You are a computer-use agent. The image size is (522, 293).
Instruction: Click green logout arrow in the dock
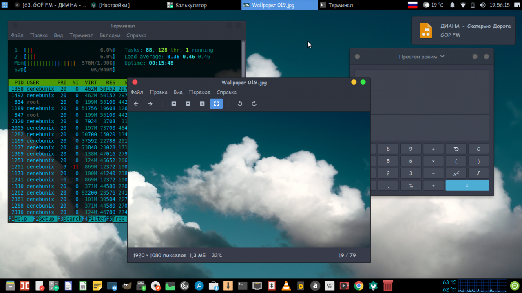click(x=515, y=285)
